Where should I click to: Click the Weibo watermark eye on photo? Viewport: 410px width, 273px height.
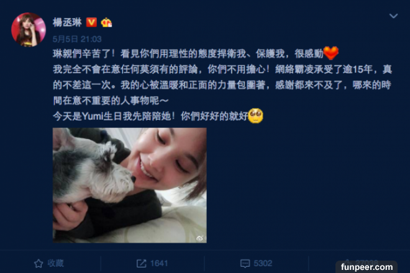200,238
